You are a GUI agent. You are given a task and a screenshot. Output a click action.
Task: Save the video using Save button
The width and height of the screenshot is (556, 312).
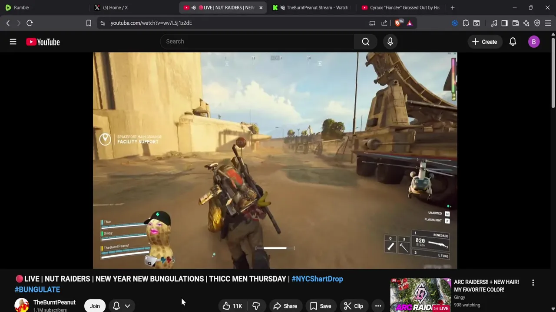[320, 306]
